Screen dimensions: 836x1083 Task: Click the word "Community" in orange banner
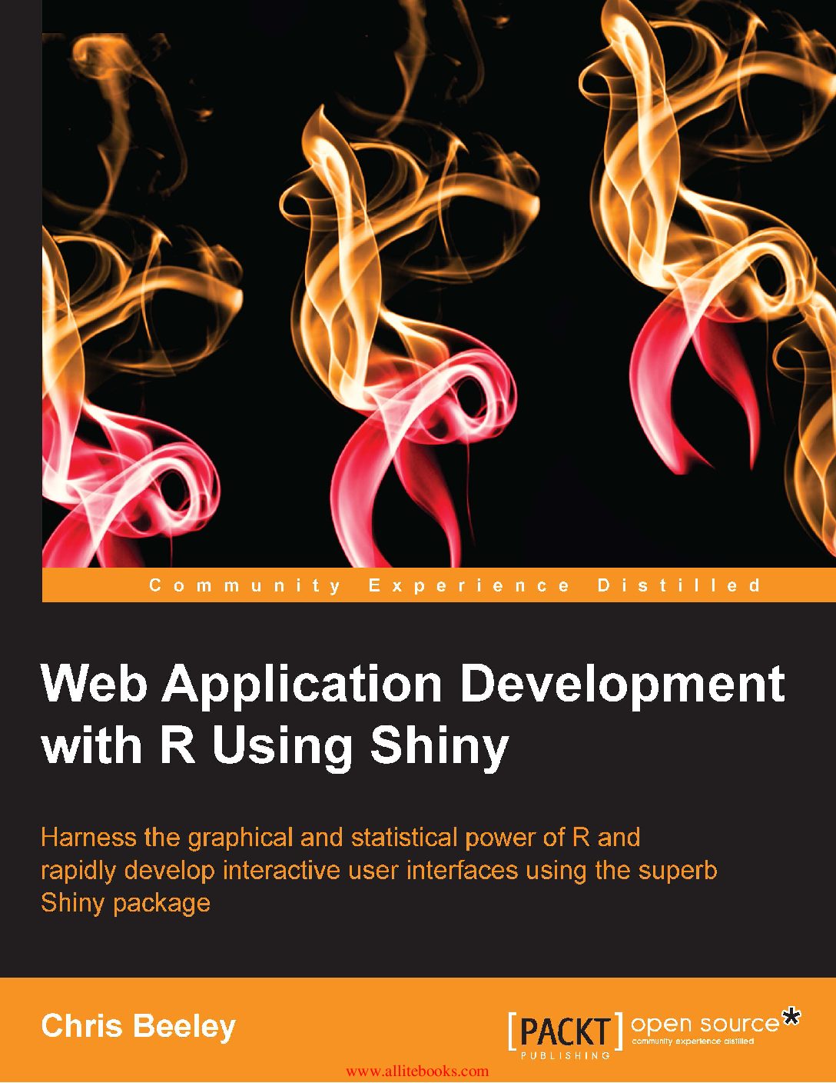[x=245, y=585]
